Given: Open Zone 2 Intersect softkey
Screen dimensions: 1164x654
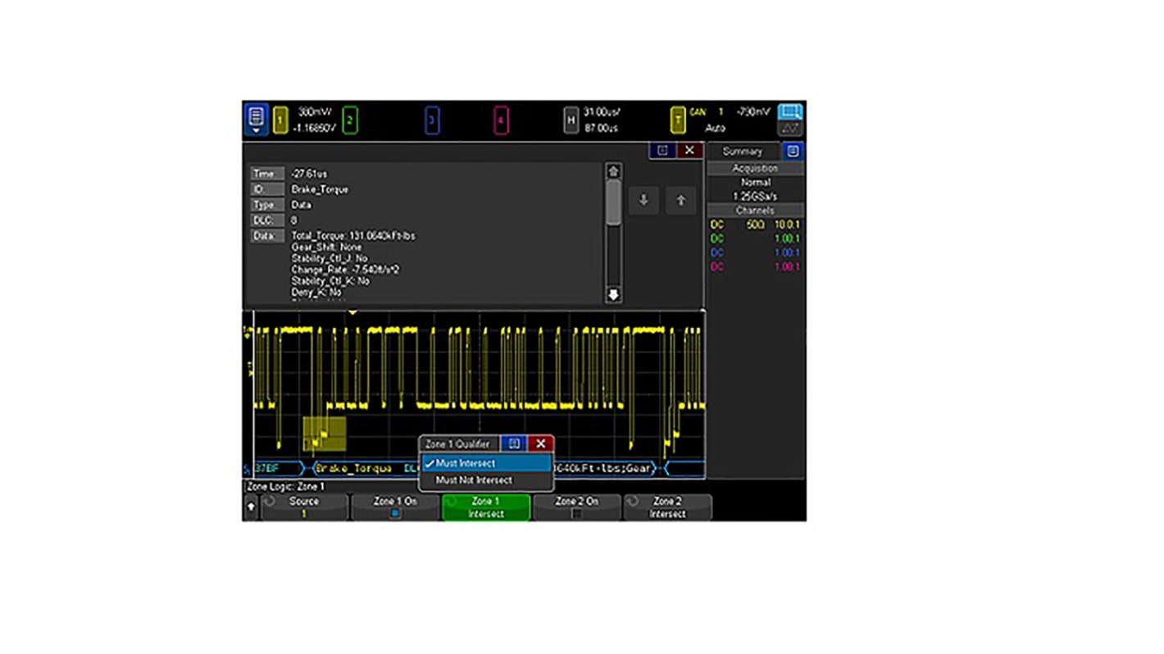Looking at the screenshot, I should point(667,507).
